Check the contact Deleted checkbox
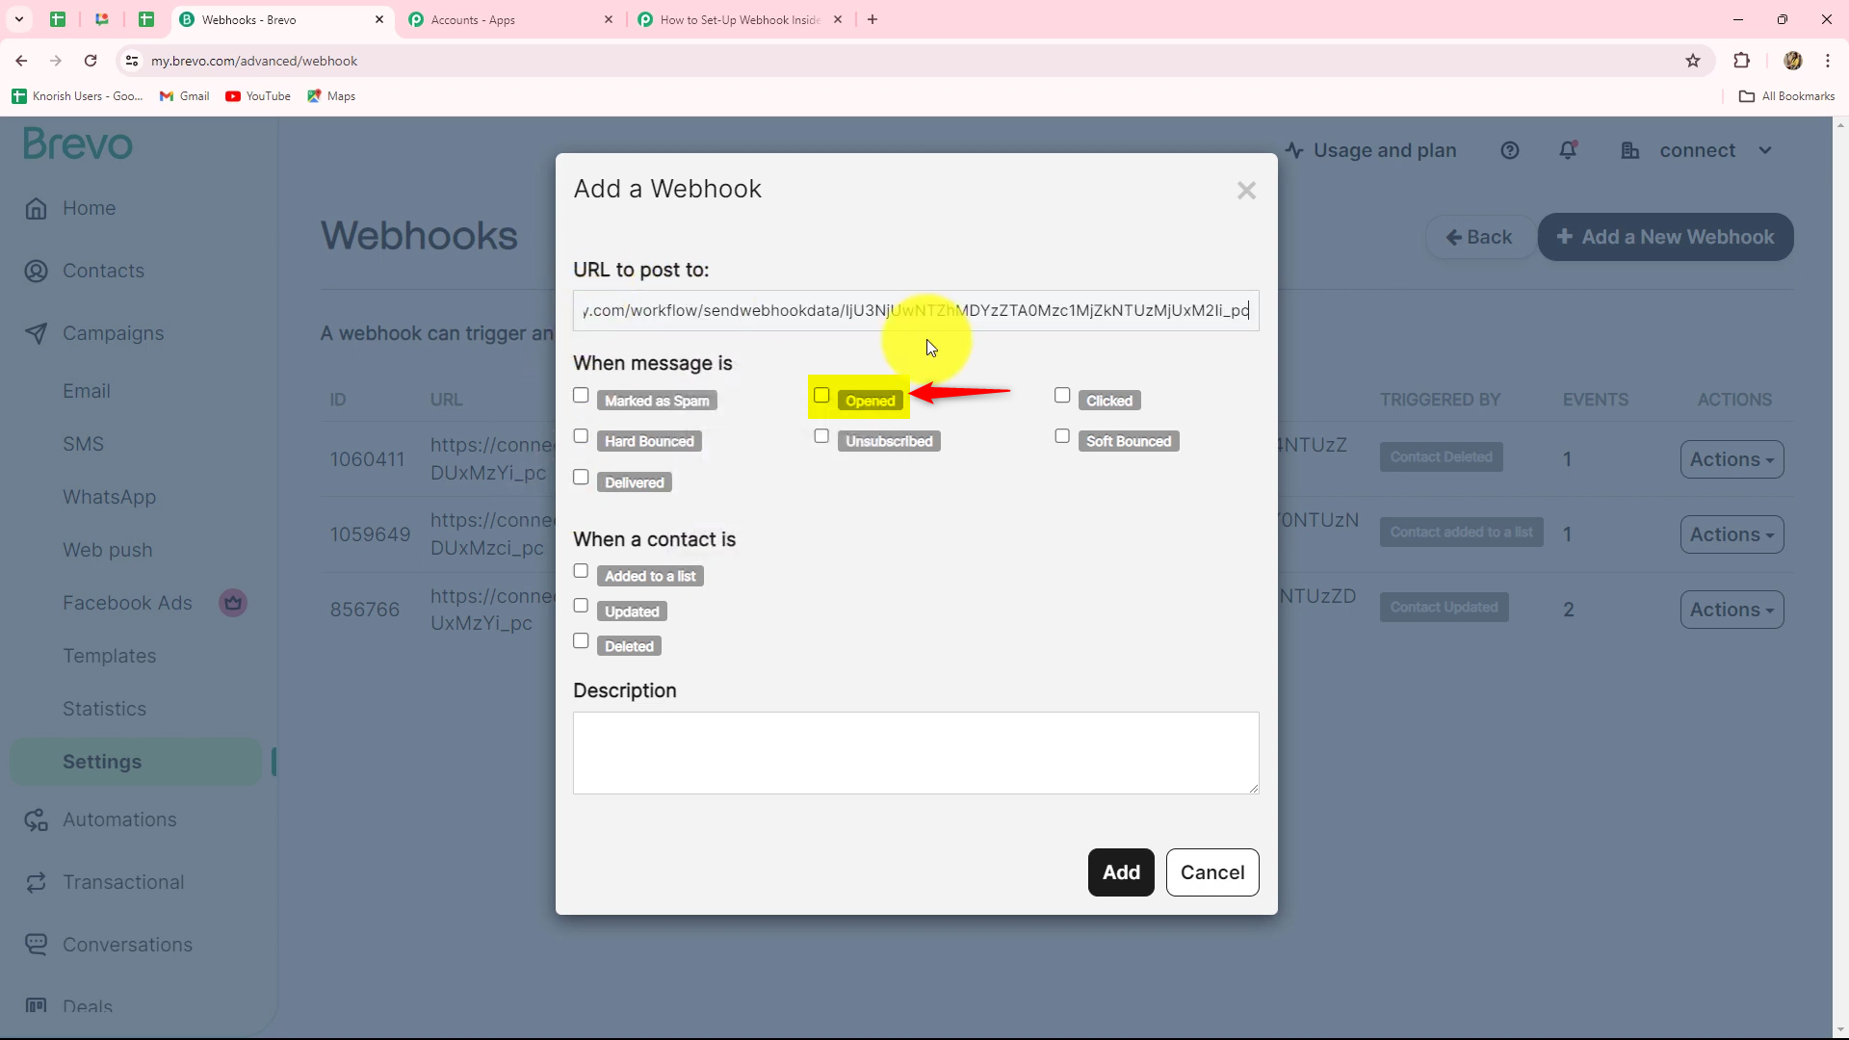 tap(581, 641)
